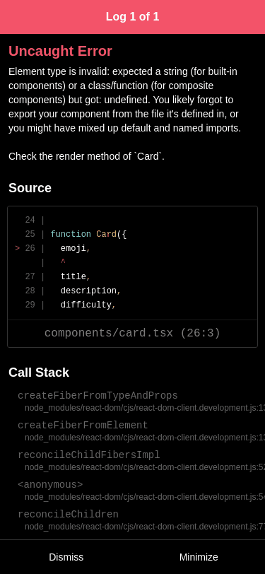Minimize the error log overlay
The image size is (265, 574).
pyautogui.click(x=199, y=557)
